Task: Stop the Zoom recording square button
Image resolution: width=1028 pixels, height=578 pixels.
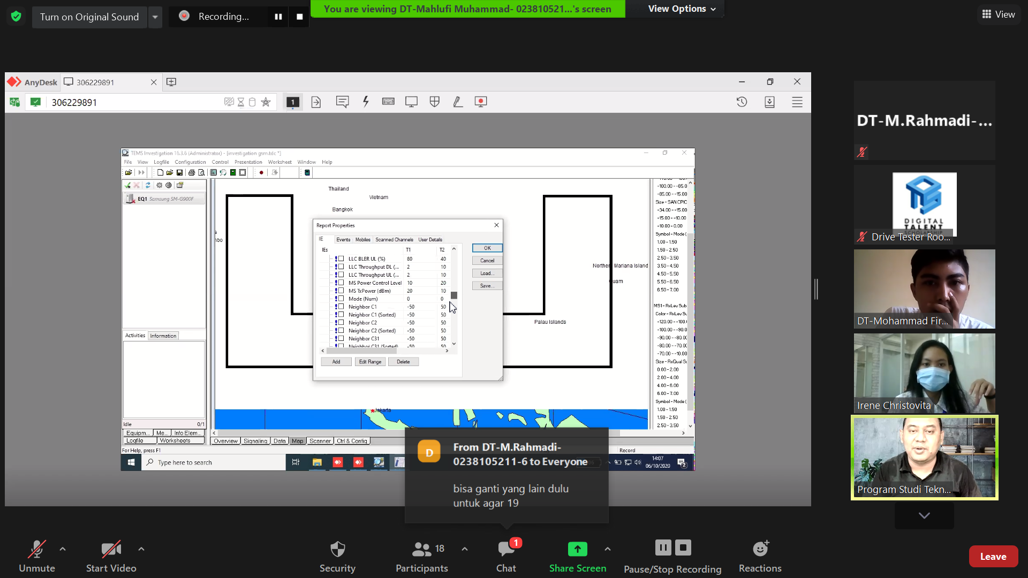Action: pyautogui.click(x=299, y=17)
